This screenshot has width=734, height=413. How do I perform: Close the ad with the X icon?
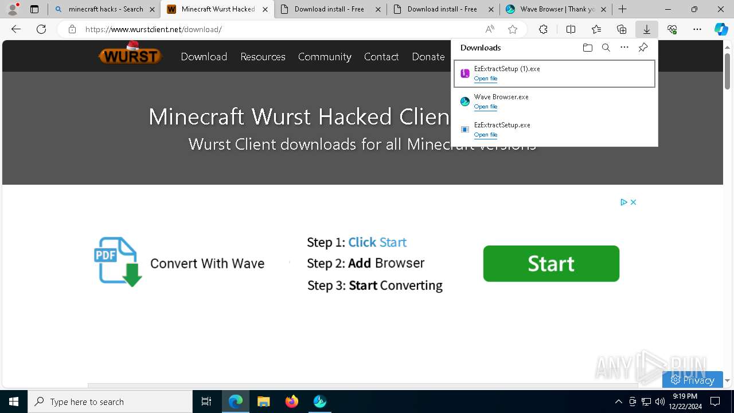tap(633, 202)
